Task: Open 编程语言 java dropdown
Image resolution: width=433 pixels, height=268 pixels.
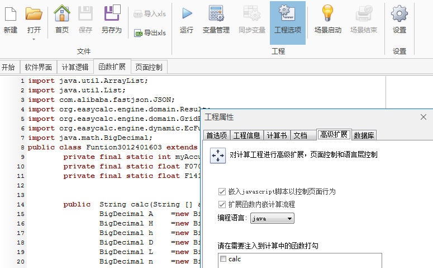Action: tap(272, 218)
